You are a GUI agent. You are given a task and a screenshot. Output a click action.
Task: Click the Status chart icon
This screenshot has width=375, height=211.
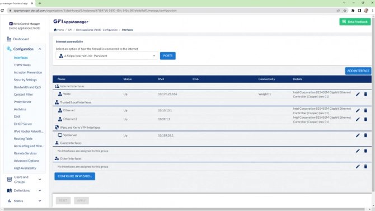(10, 201)
